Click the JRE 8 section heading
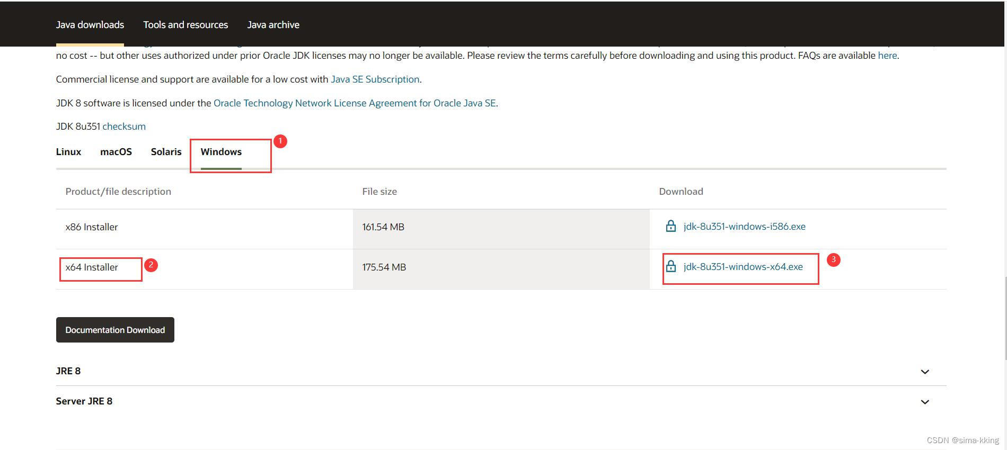This screenshot has width=1007, height=450. pos(68,371)
